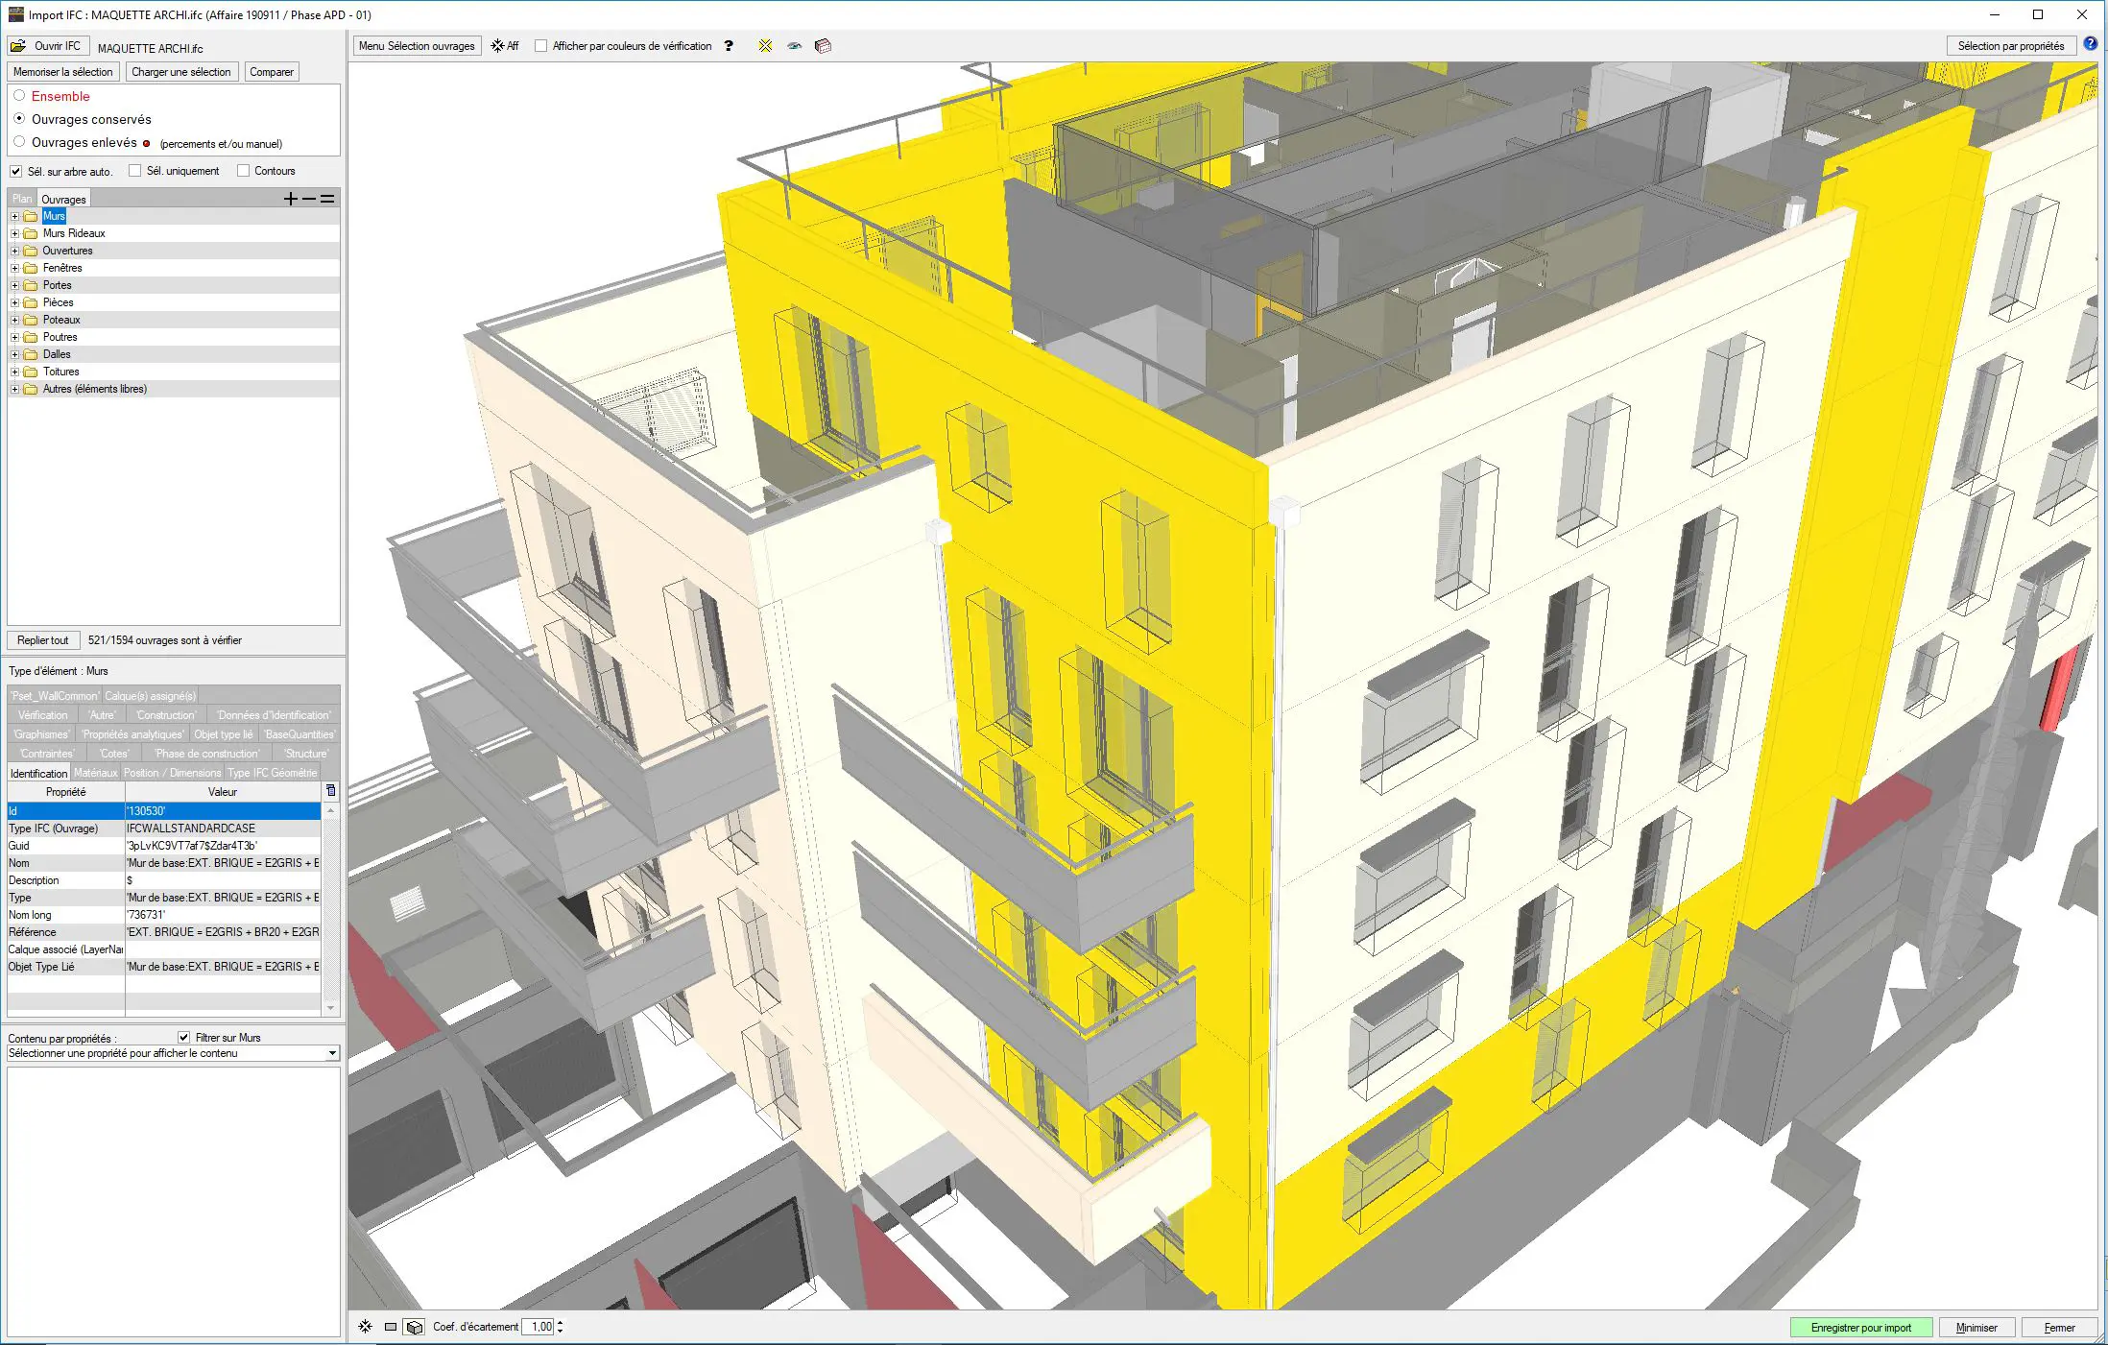The height and width of the screenshot is (1345, 2108).
Task: Uncheck the Sél. sur arbre auto. checkbox
Action: coord(16,171)
